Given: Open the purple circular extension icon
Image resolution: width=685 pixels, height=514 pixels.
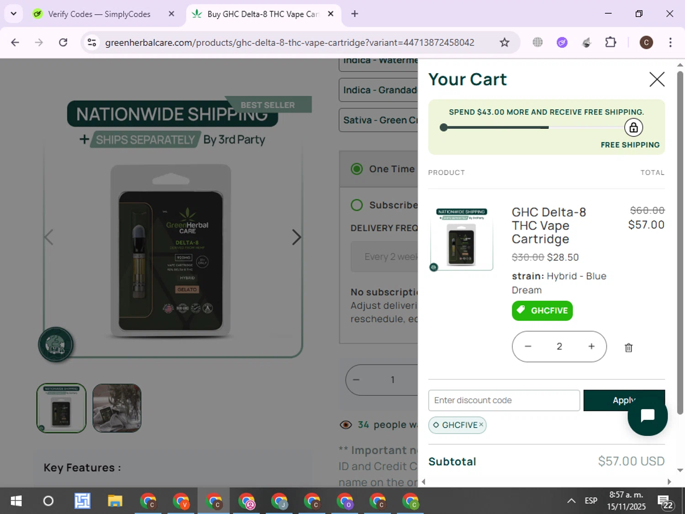Looking at the screenshot, I should [x=562, y=42].
